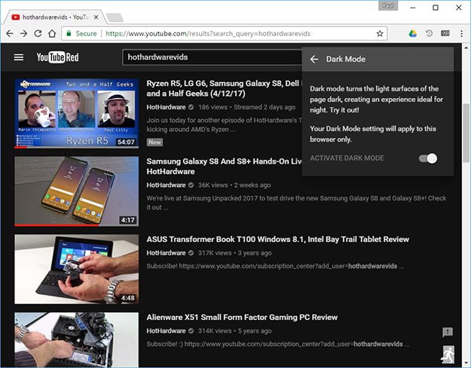Image resolution: width=471 pixels, height=368 pixels.
Task: Click the browser Back arrow
Action: [x=10, y=33]
